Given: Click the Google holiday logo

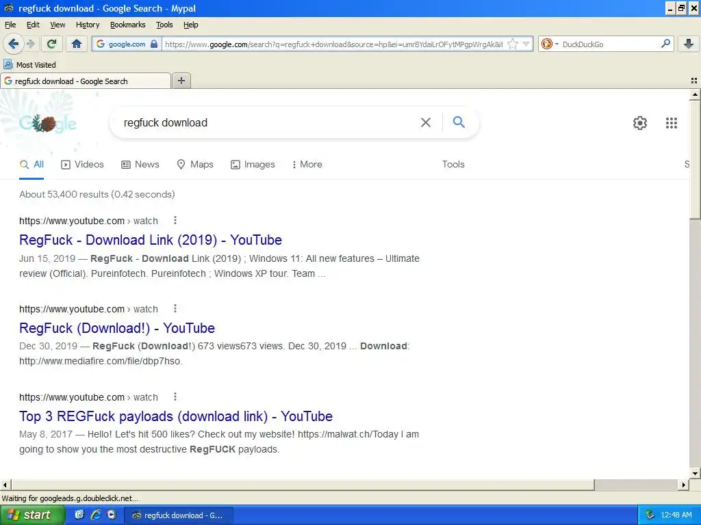Looking at the screenshot, I should 47,123.
